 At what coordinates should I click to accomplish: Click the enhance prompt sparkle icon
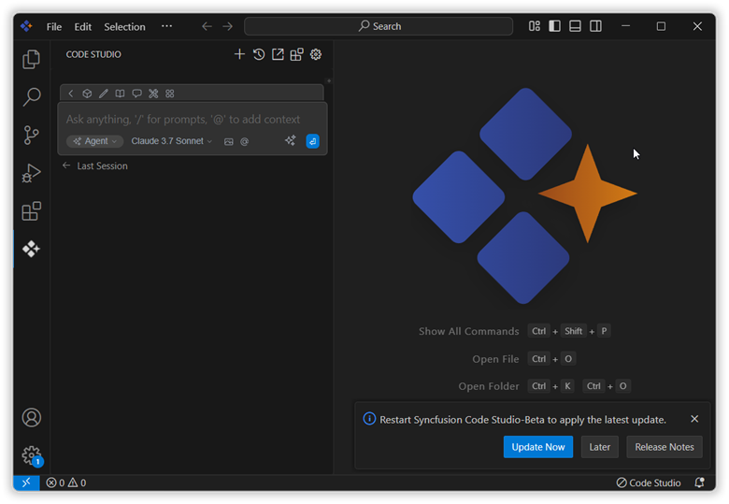(x=290, y=141)
